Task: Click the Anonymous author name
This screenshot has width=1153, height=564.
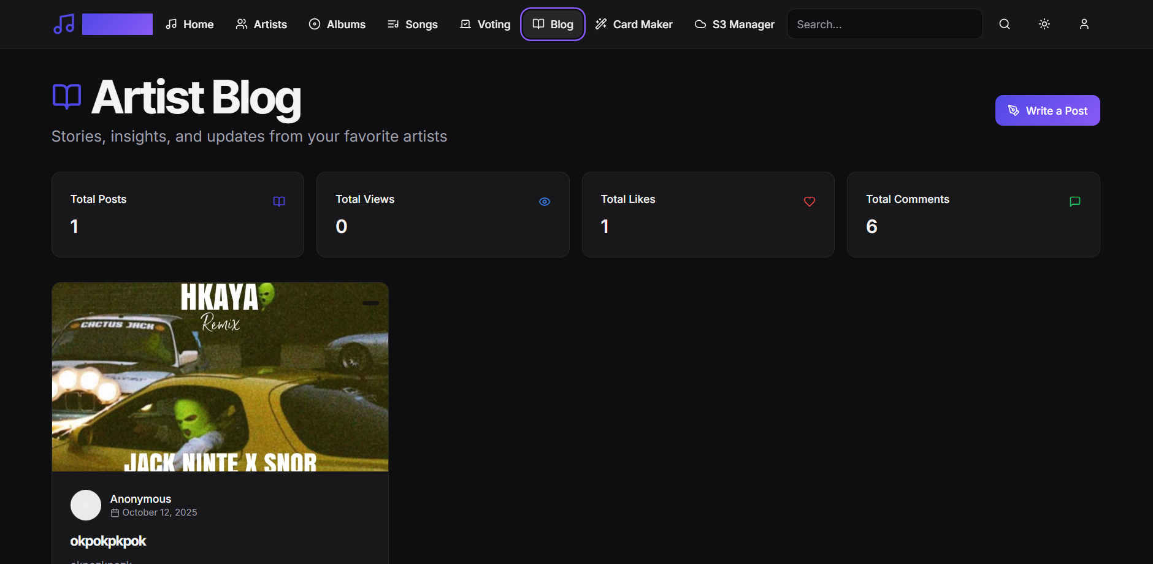Action: tap(141, 499)
